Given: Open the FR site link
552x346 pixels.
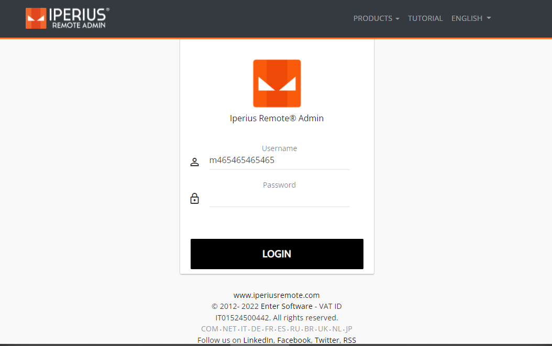Looking at the screenshot, I should pos(269,329).
